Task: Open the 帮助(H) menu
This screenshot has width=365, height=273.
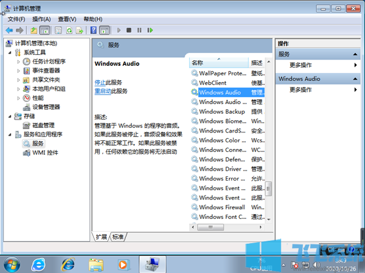Action: point(93,19)
